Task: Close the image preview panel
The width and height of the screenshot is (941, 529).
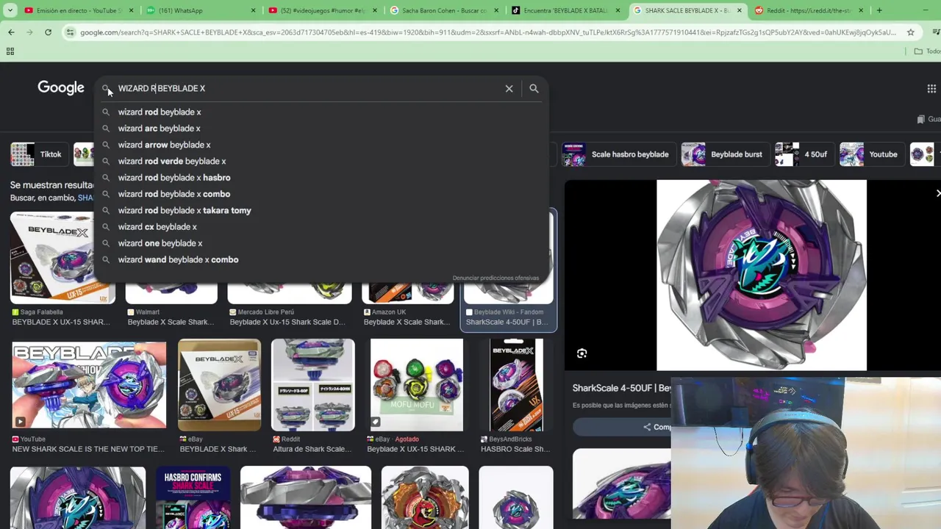Action: click(937, 193)
